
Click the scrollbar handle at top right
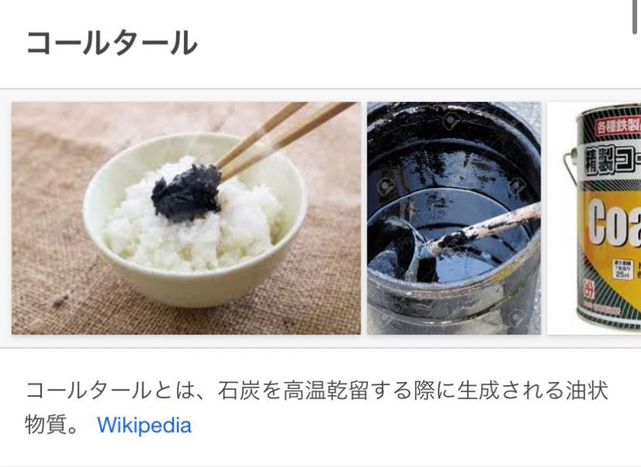coord(635,16)
